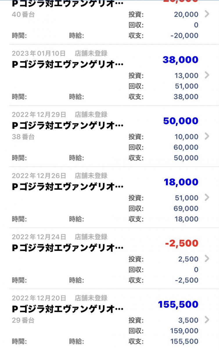Viewport: 219px width, 350px height.
Task: Open Pゴジラ対エヴァンゲリオ title for 29番台
Action: (68, 309)
